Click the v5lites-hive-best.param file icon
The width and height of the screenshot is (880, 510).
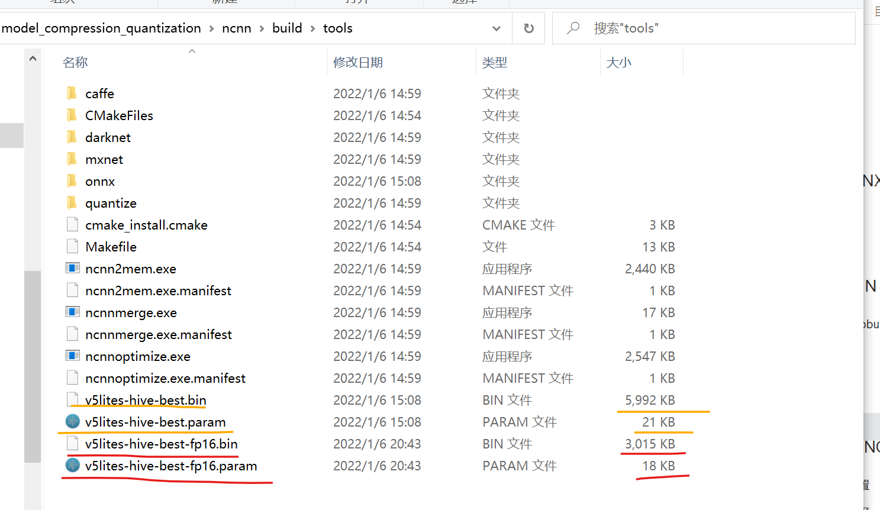click(72, 421)
